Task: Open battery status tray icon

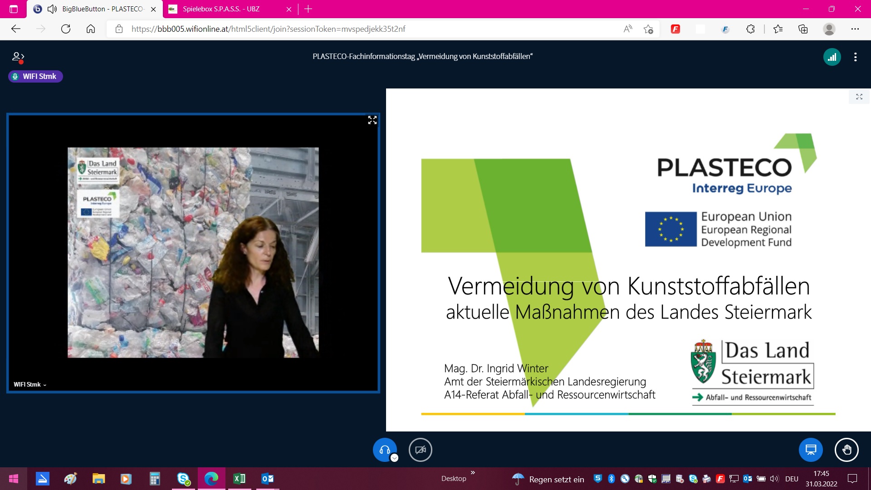Action: (761, 479)
